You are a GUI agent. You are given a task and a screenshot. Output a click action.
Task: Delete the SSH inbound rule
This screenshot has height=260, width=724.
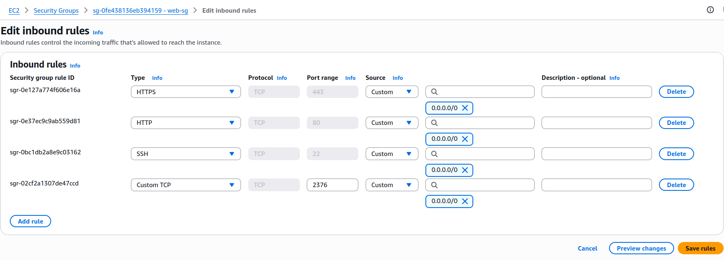click(x=676, y=154)
